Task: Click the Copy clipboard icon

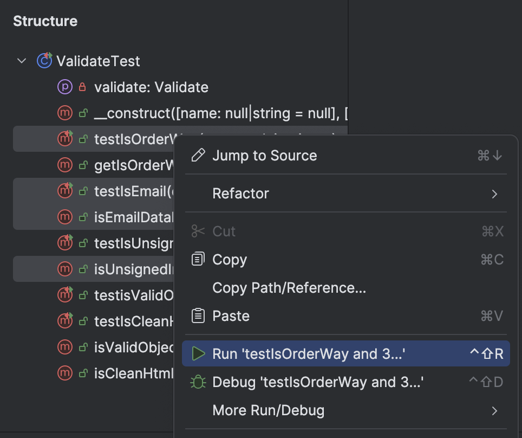Action: (x=199, y=259)
